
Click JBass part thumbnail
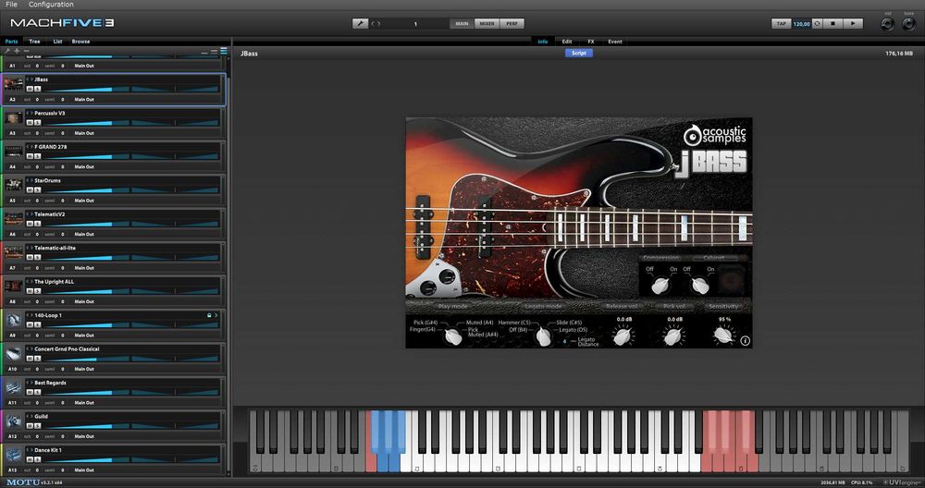pos(14,84)
